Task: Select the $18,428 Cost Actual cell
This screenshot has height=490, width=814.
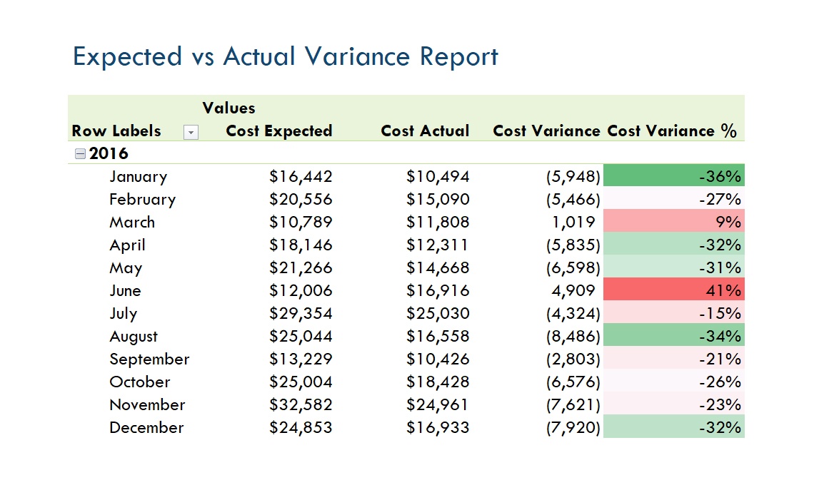Action: coord(438,382)
